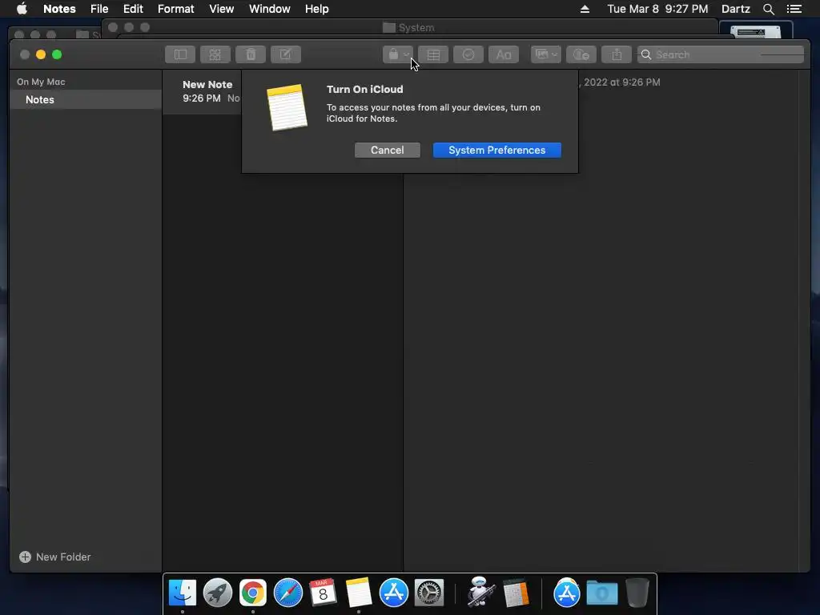Image resolution: width=820 pixels, height=615 pixels.
Task: Open Launchpad rocket icon in Dock
Action: 218,593
